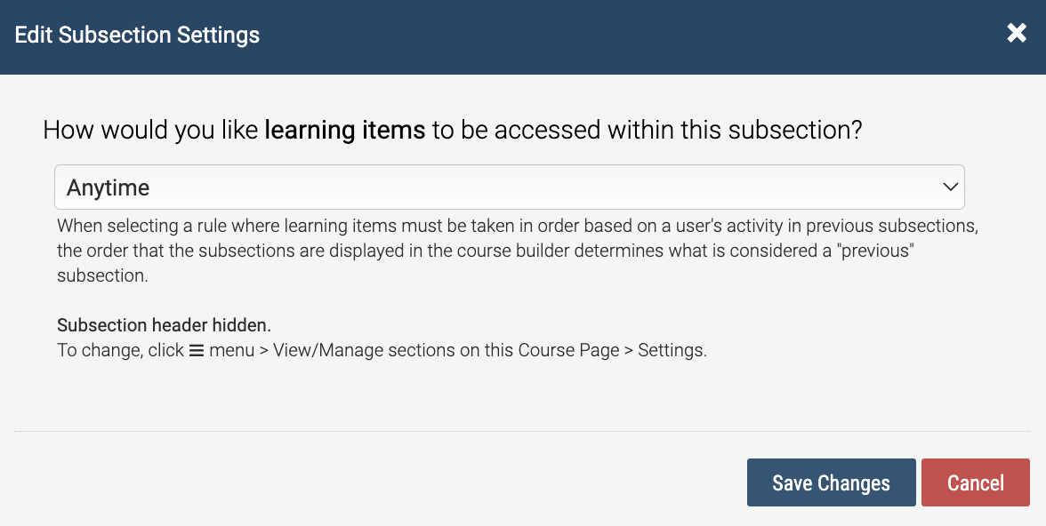Click the To change, click instruction start
1046x526 pixels.
click(x=120, y=350)
